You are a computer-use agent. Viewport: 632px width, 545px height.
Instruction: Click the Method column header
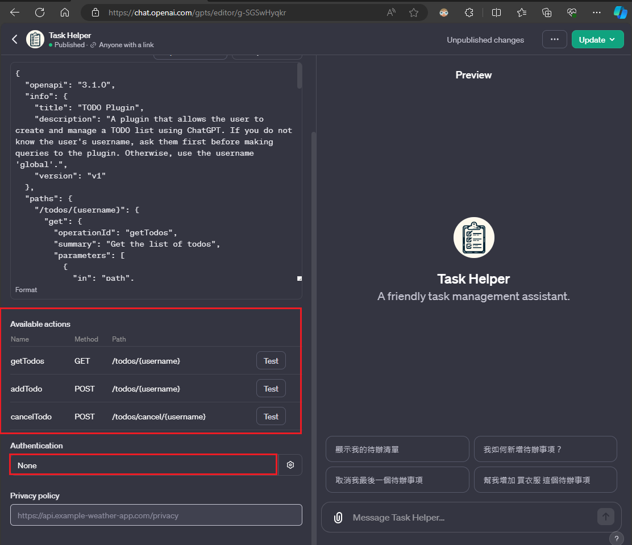86,339
